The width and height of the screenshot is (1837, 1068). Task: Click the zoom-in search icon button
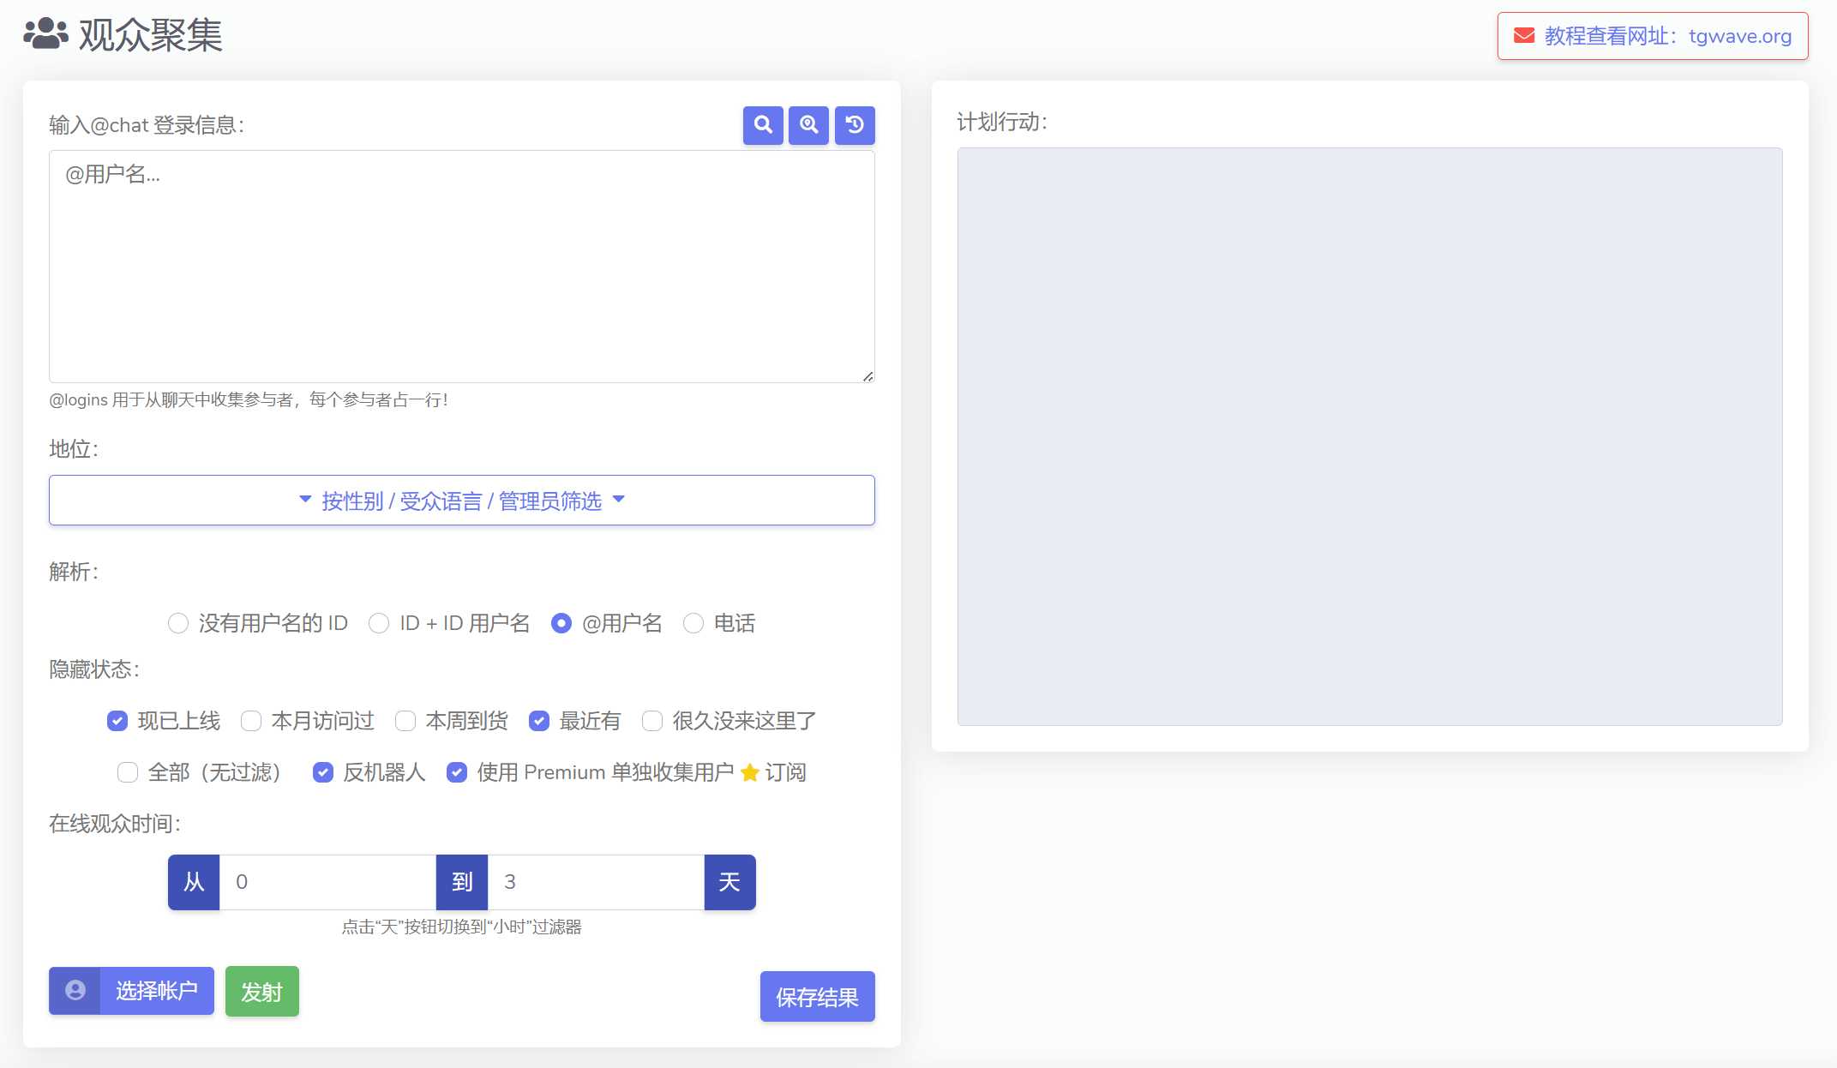click(x=808, y=125)
